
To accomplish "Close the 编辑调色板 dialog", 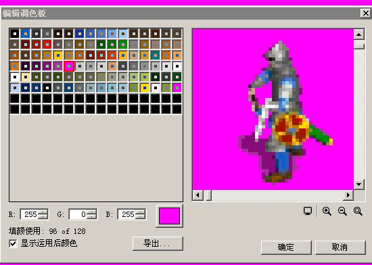I will click(365, 13).
